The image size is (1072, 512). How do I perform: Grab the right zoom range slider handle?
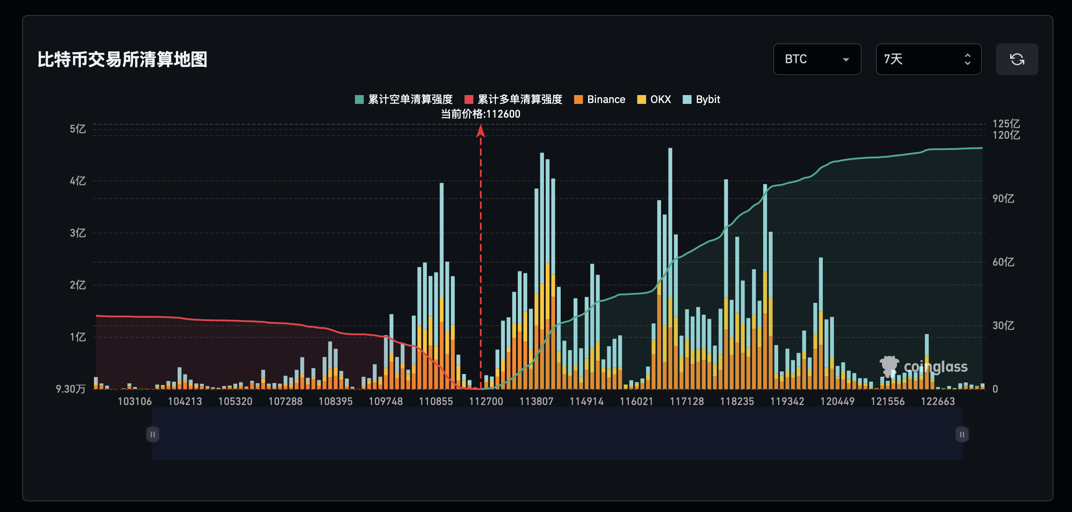(962, 434)
